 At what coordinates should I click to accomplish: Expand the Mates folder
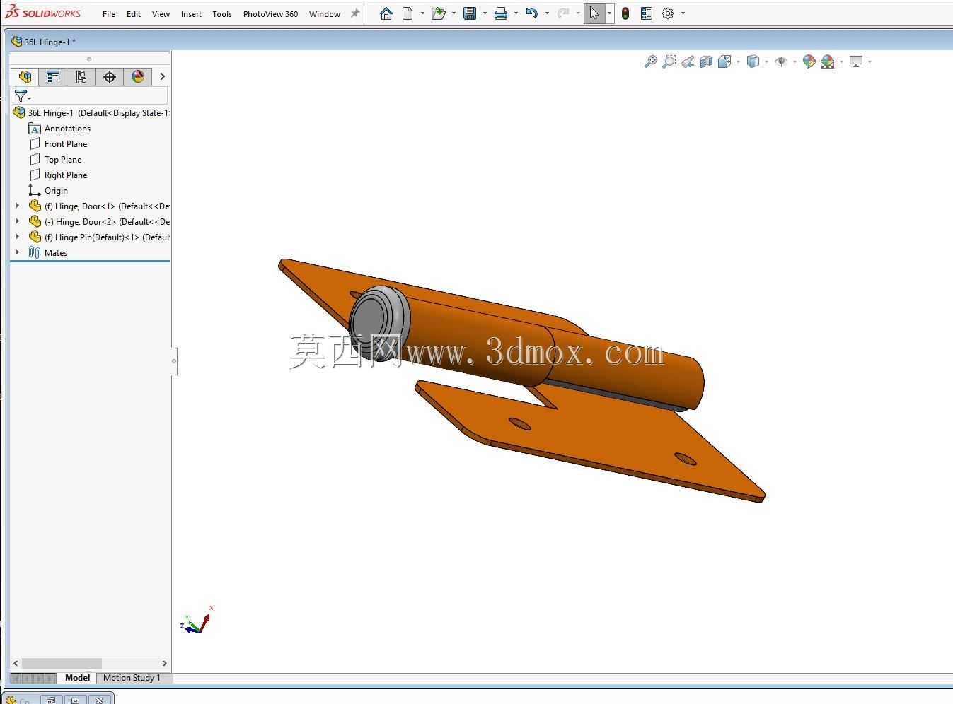click(x=18, y=252)
